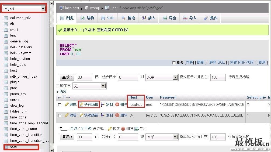271x152 pixels.
Task: Click the 全选 link
Action: (74, 129)
